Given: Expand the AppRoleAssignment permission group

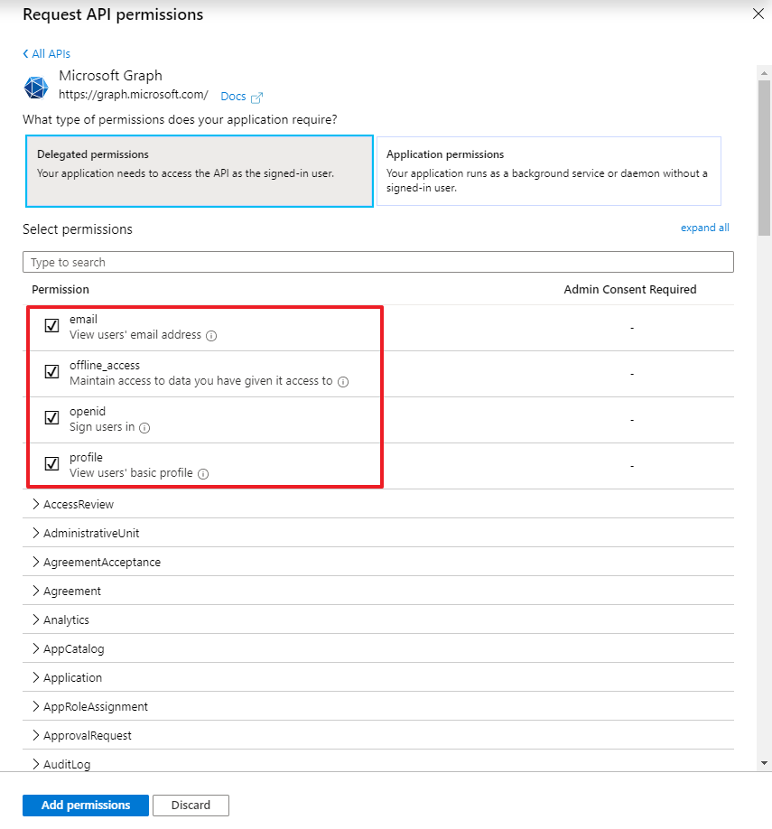Looking at the screenshot, I should [95, 706].
